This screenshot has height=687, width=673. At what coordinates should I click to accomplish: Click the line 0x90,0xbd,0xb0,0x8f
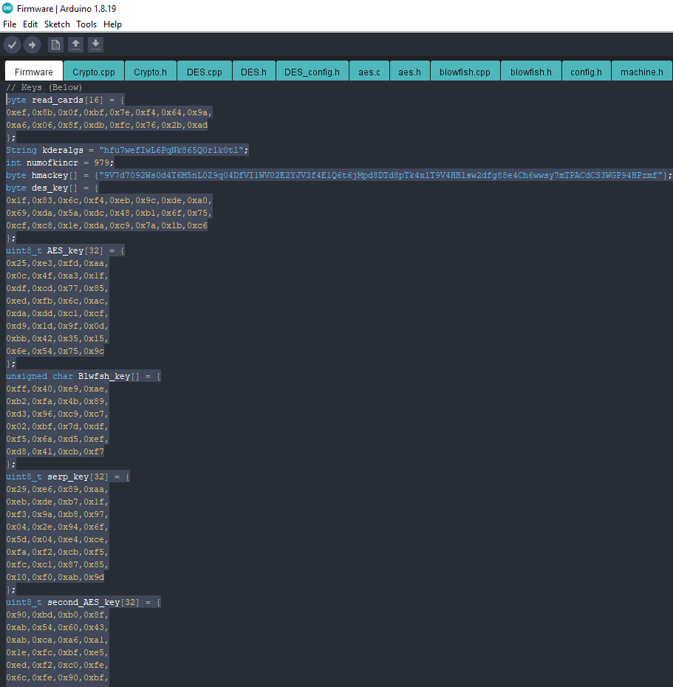tap(57, 615)
